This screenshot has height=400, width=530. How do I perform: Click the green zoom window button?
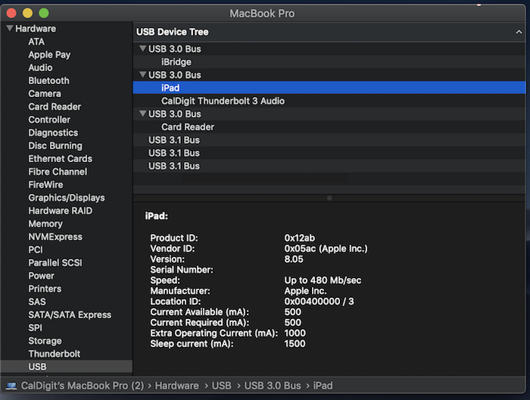44,13
